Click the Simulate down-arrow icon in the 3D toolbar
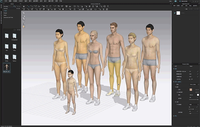This screenshot has height=127, width=200. click(24, 6)
